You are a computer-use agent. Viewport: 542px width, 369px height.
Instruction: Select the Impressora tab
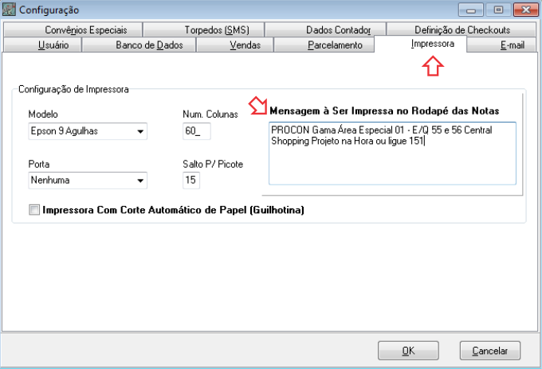click(x=420, y=44)
